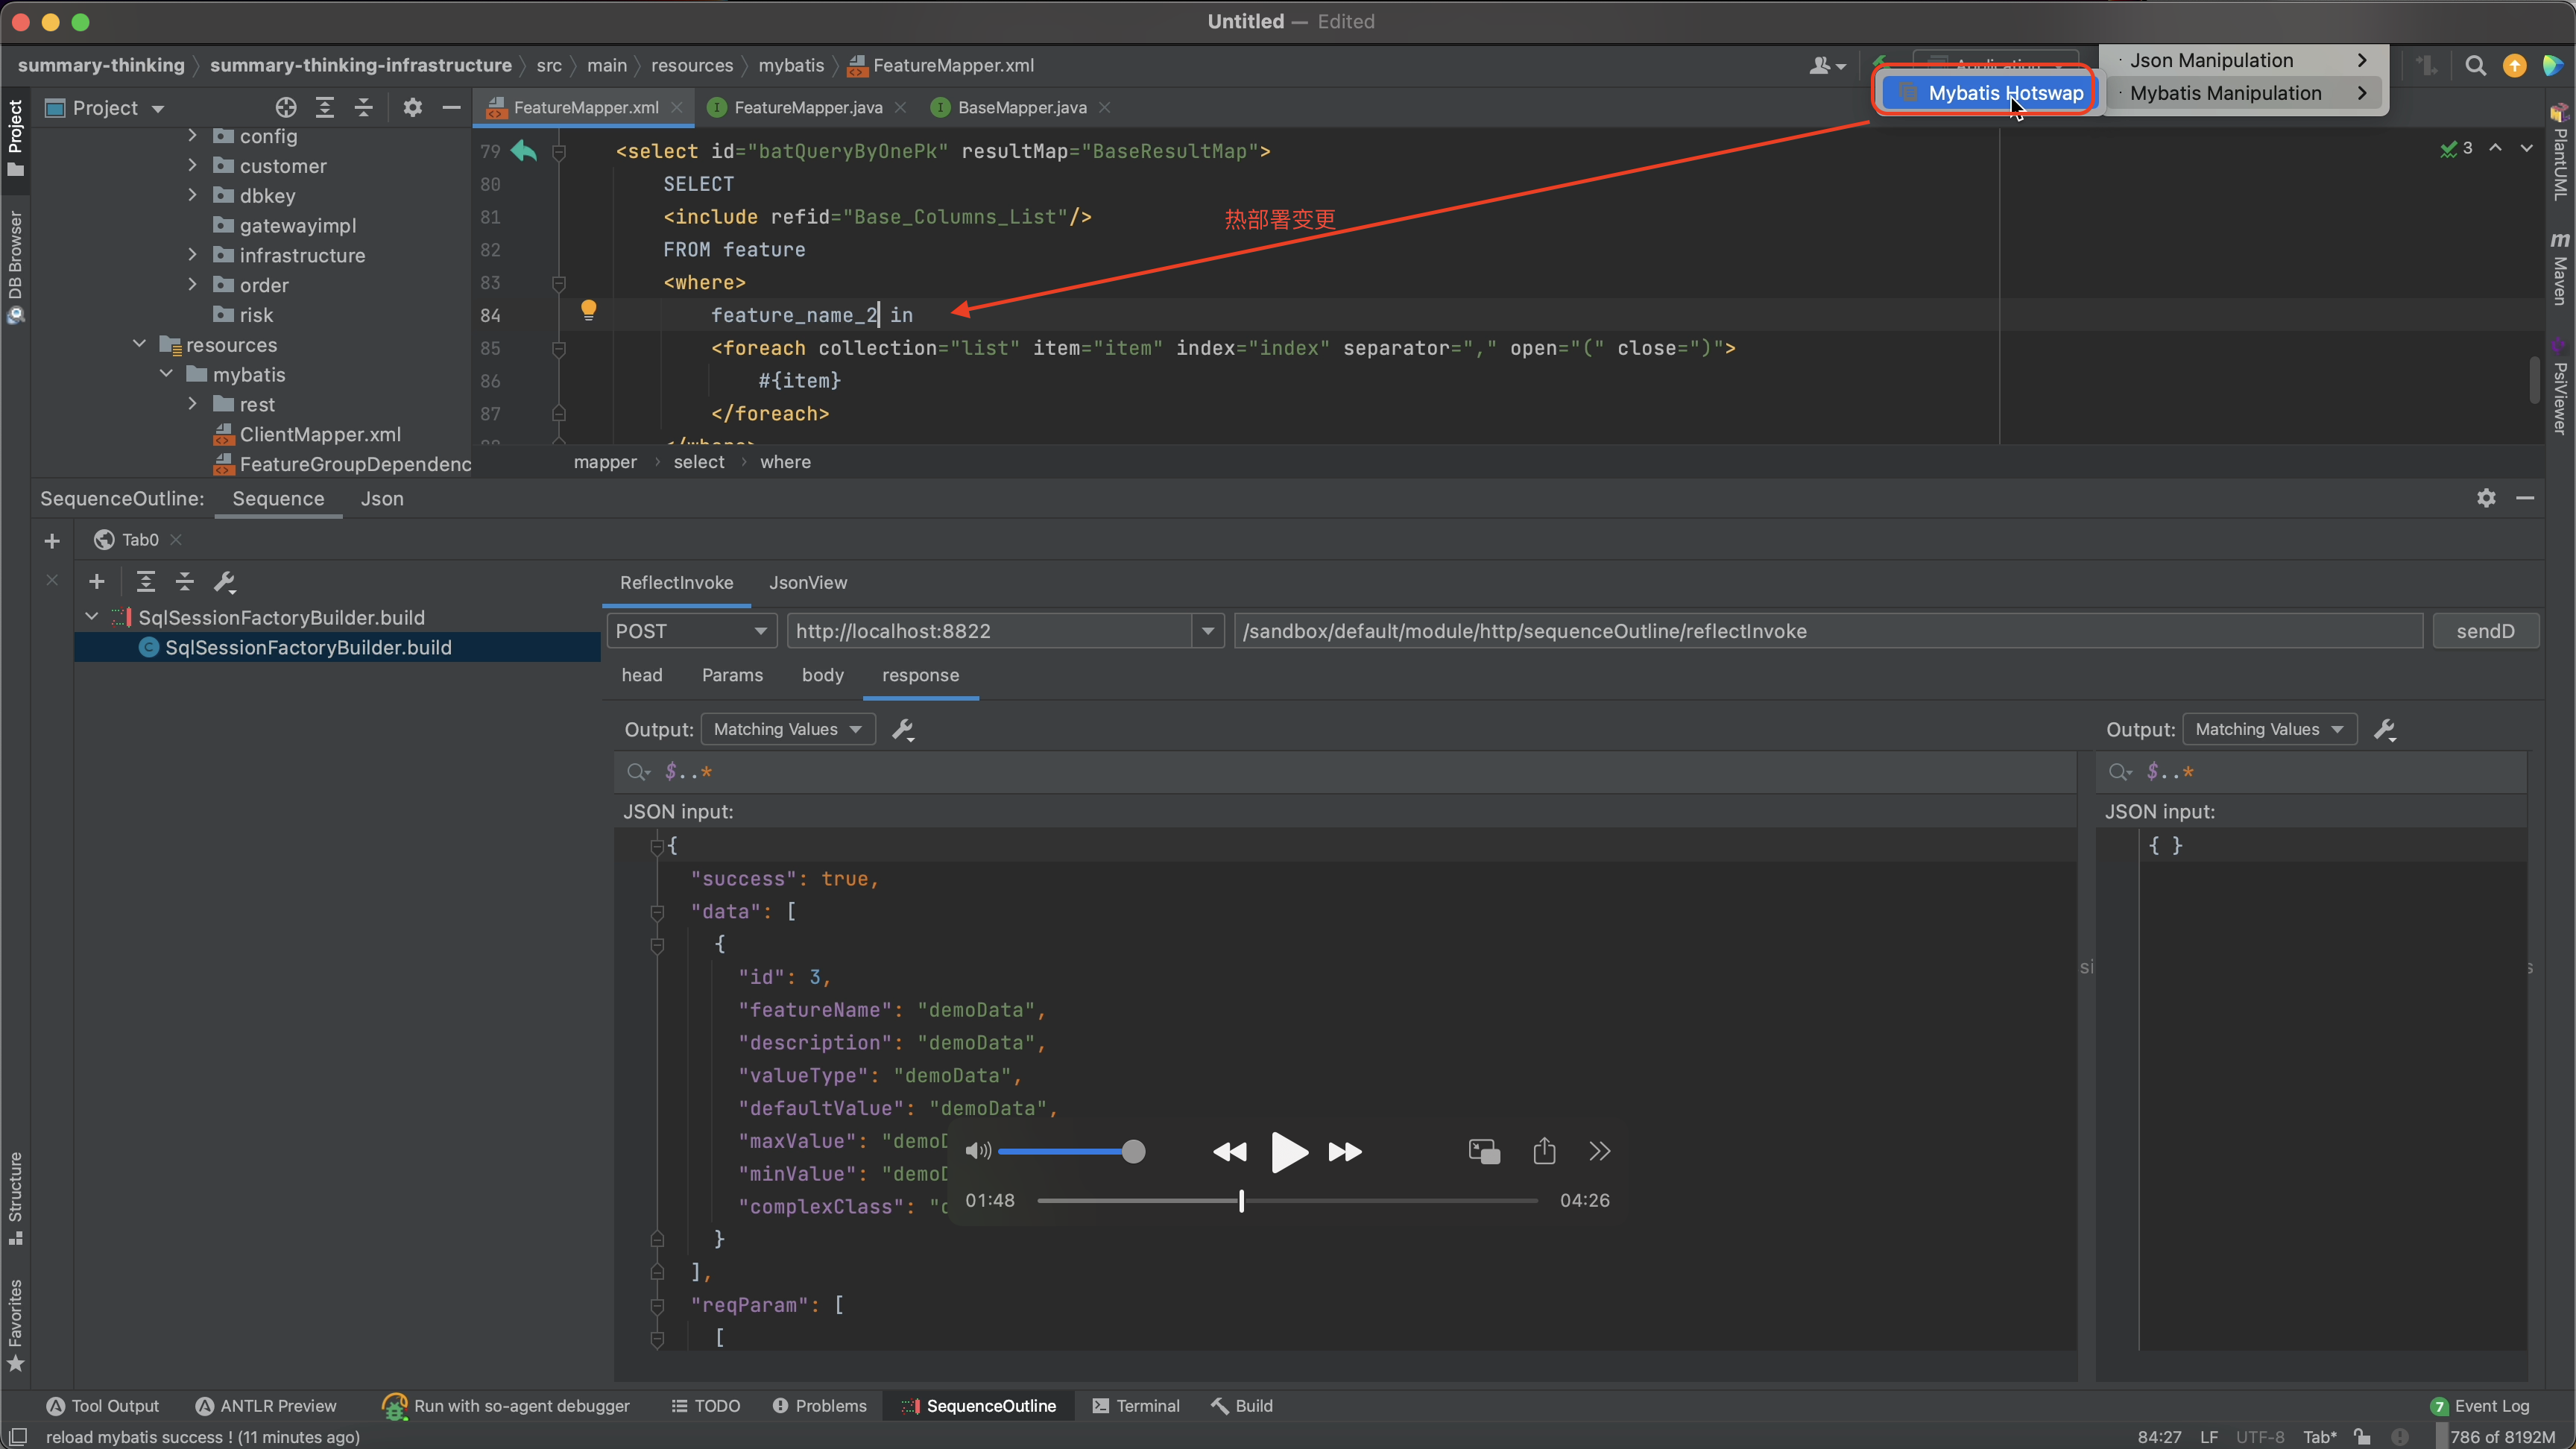Click the share icon in video overlay

(1544, 1151)
